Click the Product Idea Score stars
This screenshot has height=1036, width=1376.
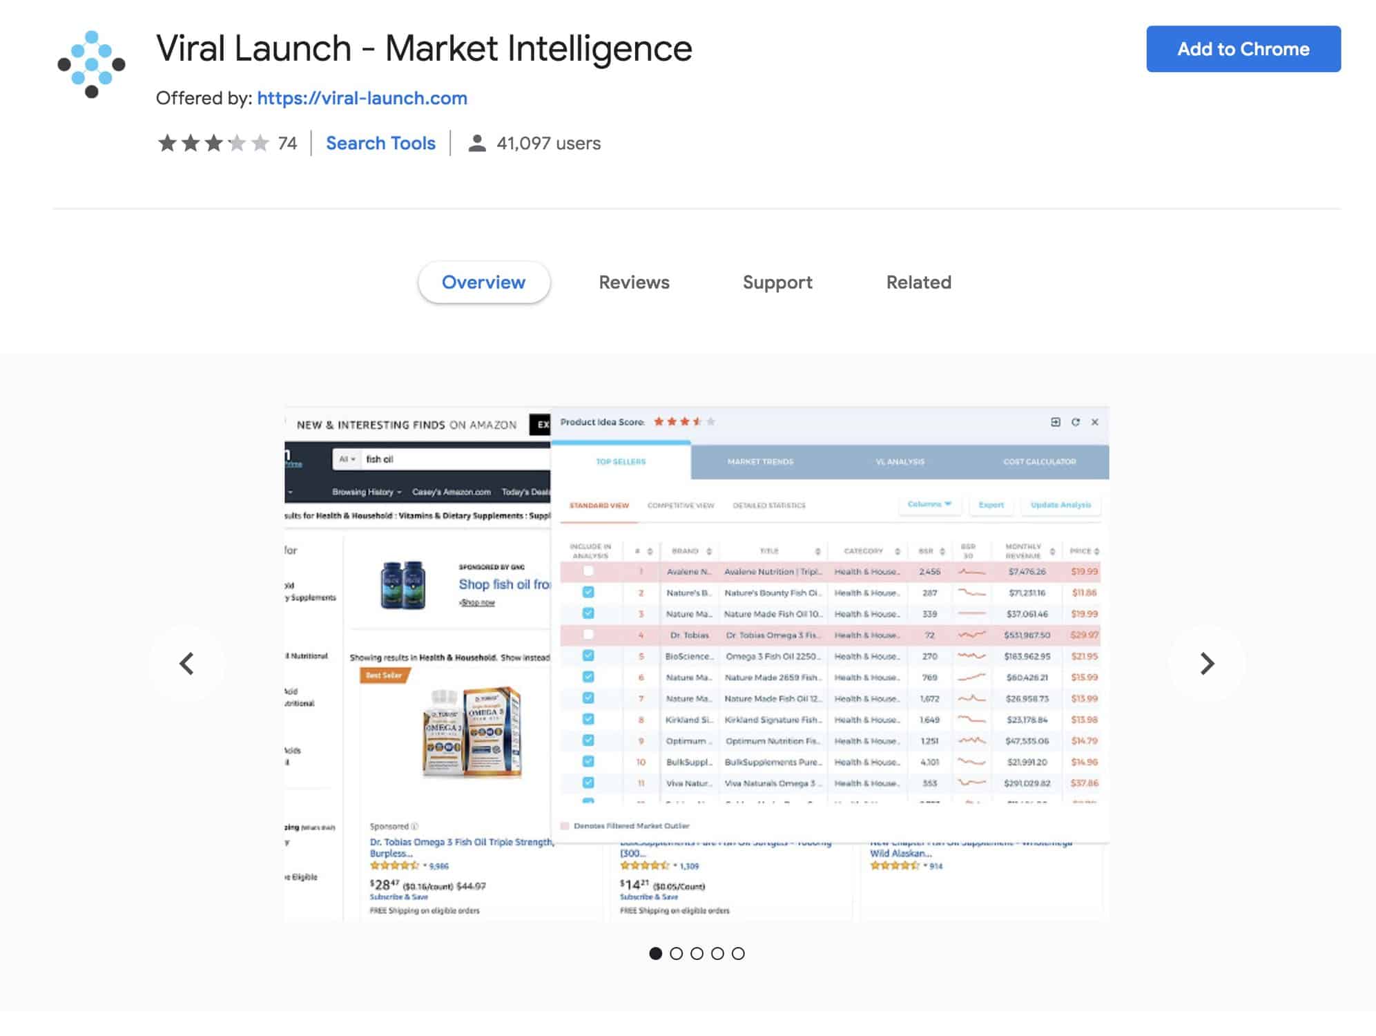(684, 421)
